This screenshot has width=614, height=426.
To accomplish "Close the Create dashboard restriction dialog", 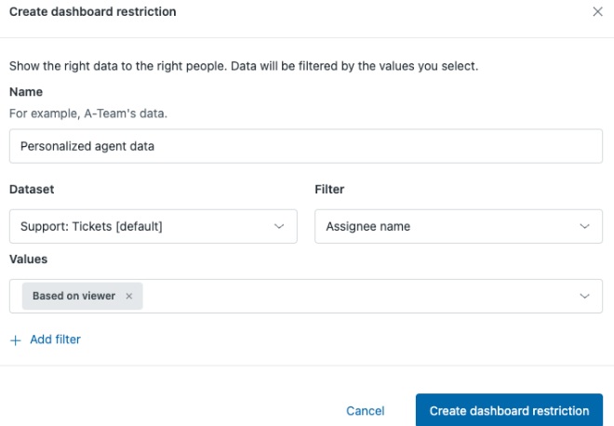I will [x=597, y=12].
